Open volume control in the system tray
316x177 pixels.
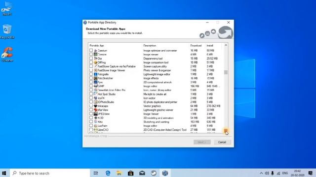[x=267, y=173]
